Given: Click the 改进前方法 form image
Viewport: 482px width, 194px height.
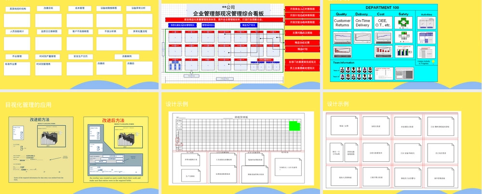Looking at the screenshot, I should 41,149.
